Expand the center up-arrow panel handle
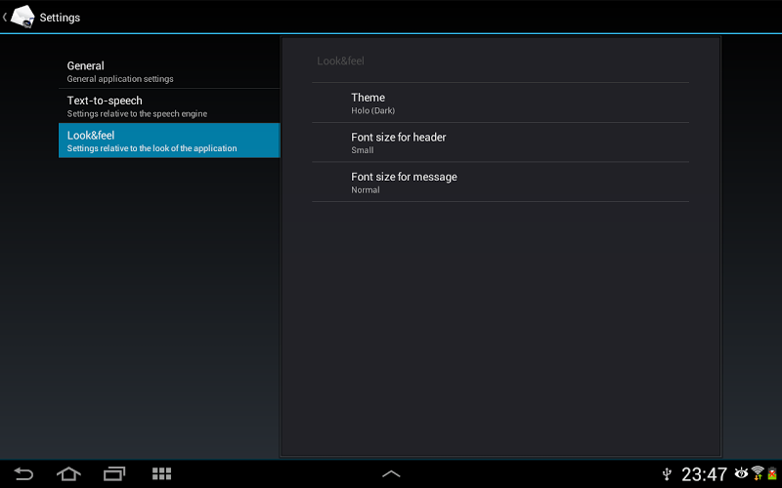 point(391,473)
